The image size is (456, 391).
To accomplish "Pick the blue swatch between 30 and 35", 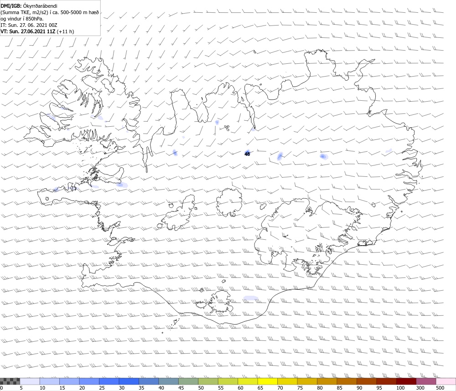I will 129,381.
